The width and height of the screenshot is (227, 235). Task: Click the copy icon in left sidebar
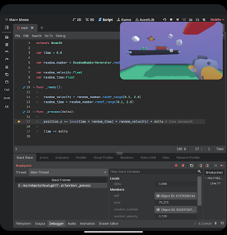[x=6, y=75]
